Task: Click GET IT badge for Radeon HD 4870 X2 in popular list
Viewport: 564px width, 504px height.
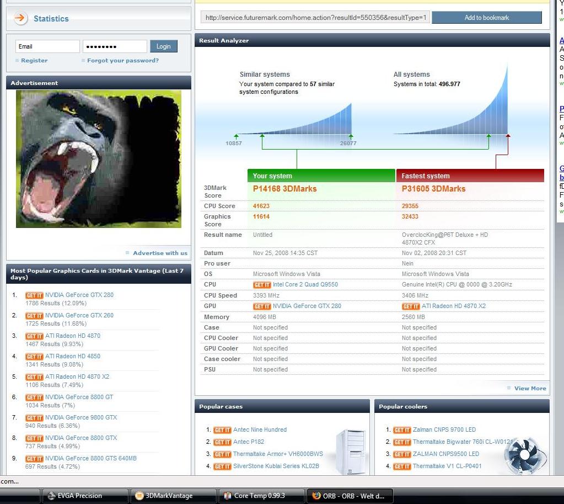Action: (x=34, y=377)
